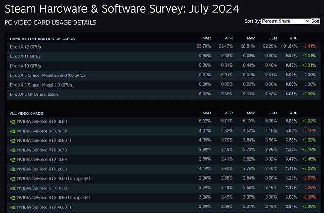Screen dimensions: 324x213
Task: Select the NVIDIA icon for RTX 3060 Ti
Action: point(12,141)
